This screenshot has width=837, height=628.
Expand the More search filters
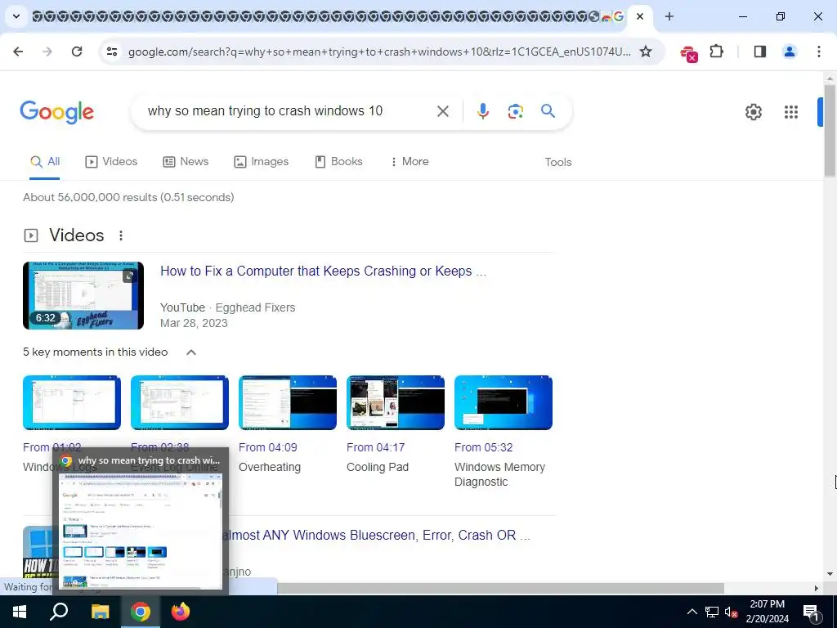pos(409,161)
